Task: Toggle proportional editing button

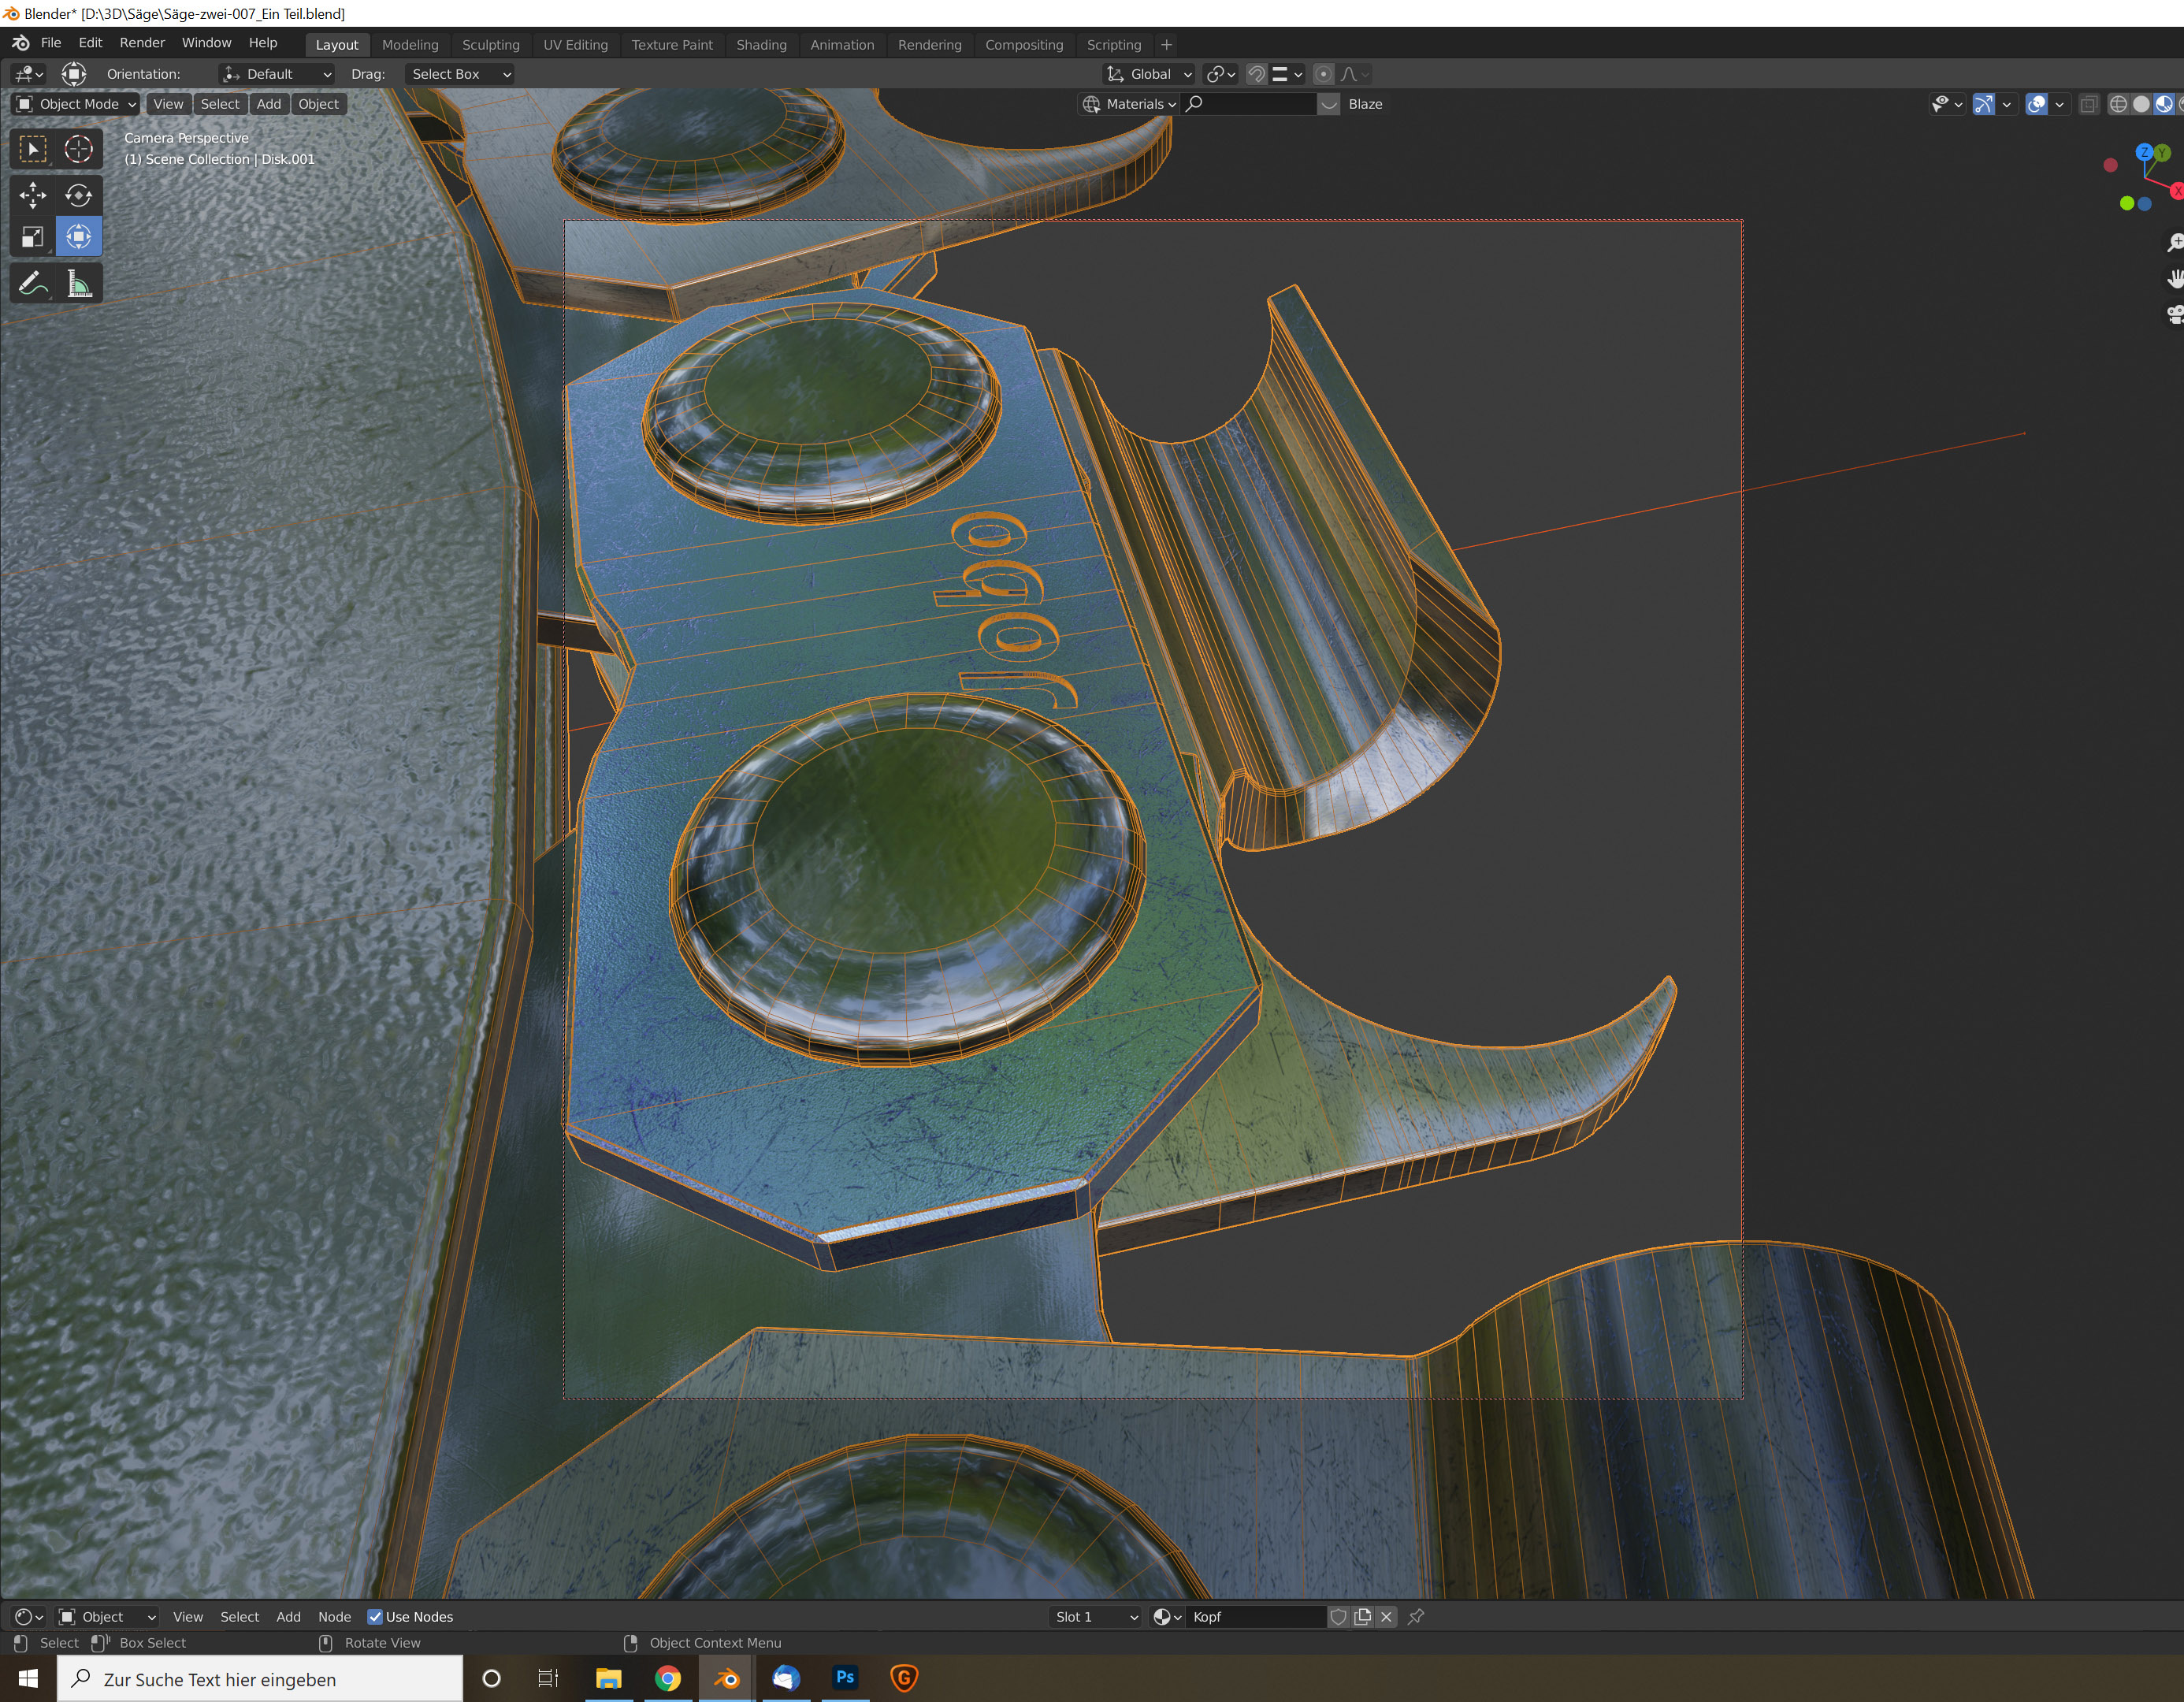Action: click(x=1323, y=74)
